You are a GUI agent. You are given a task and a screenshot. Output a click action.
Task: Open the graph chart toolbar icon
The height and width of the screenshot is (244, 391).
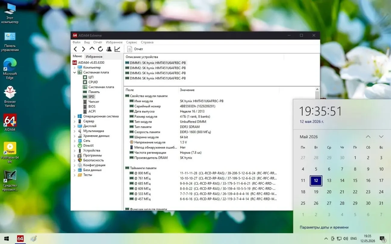click(x=117, y=49)
